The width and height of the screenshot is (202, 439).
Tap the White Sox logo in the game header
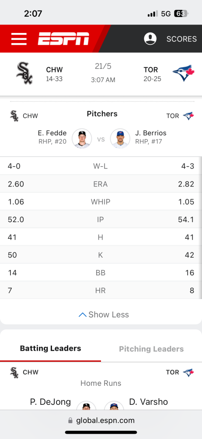(x=24, y=74)
